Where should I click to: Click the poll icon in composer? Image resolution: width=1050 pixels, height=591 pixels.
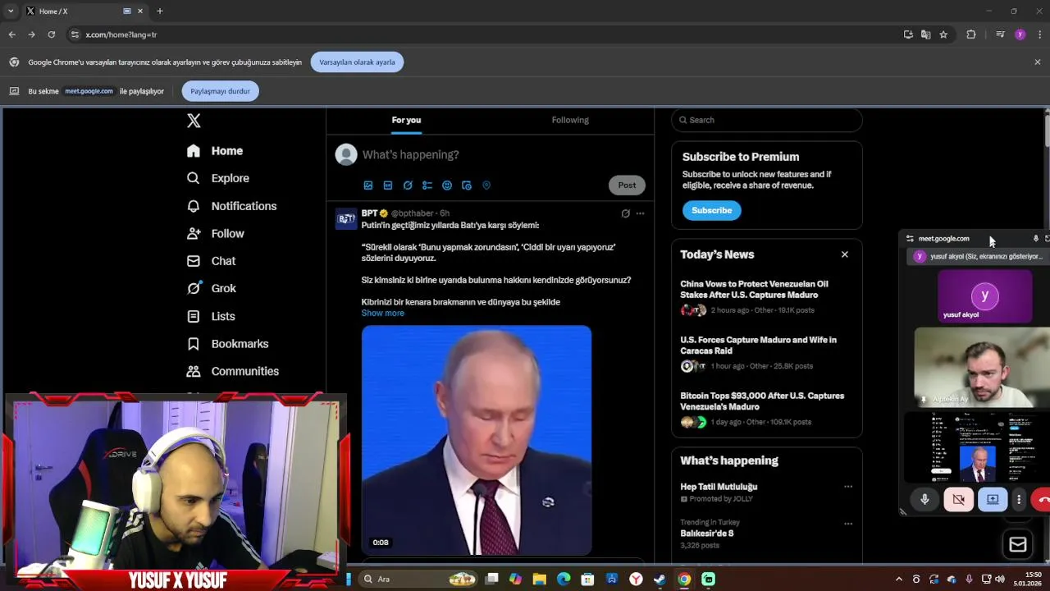427,186
